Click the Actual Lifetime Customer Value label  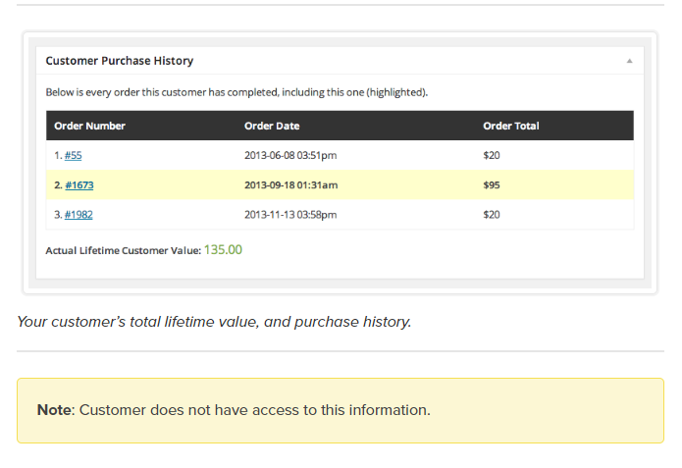coord(123,251)
